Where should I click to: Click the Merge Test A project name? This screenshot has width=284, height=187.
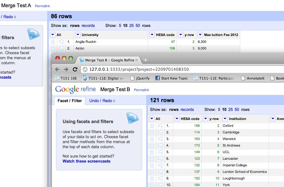[16, 6]
